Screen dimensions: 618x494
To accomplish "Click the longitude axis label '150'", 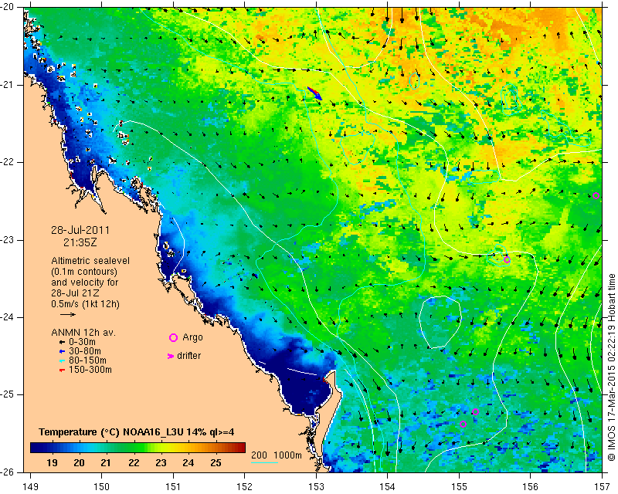I will 102,486.
